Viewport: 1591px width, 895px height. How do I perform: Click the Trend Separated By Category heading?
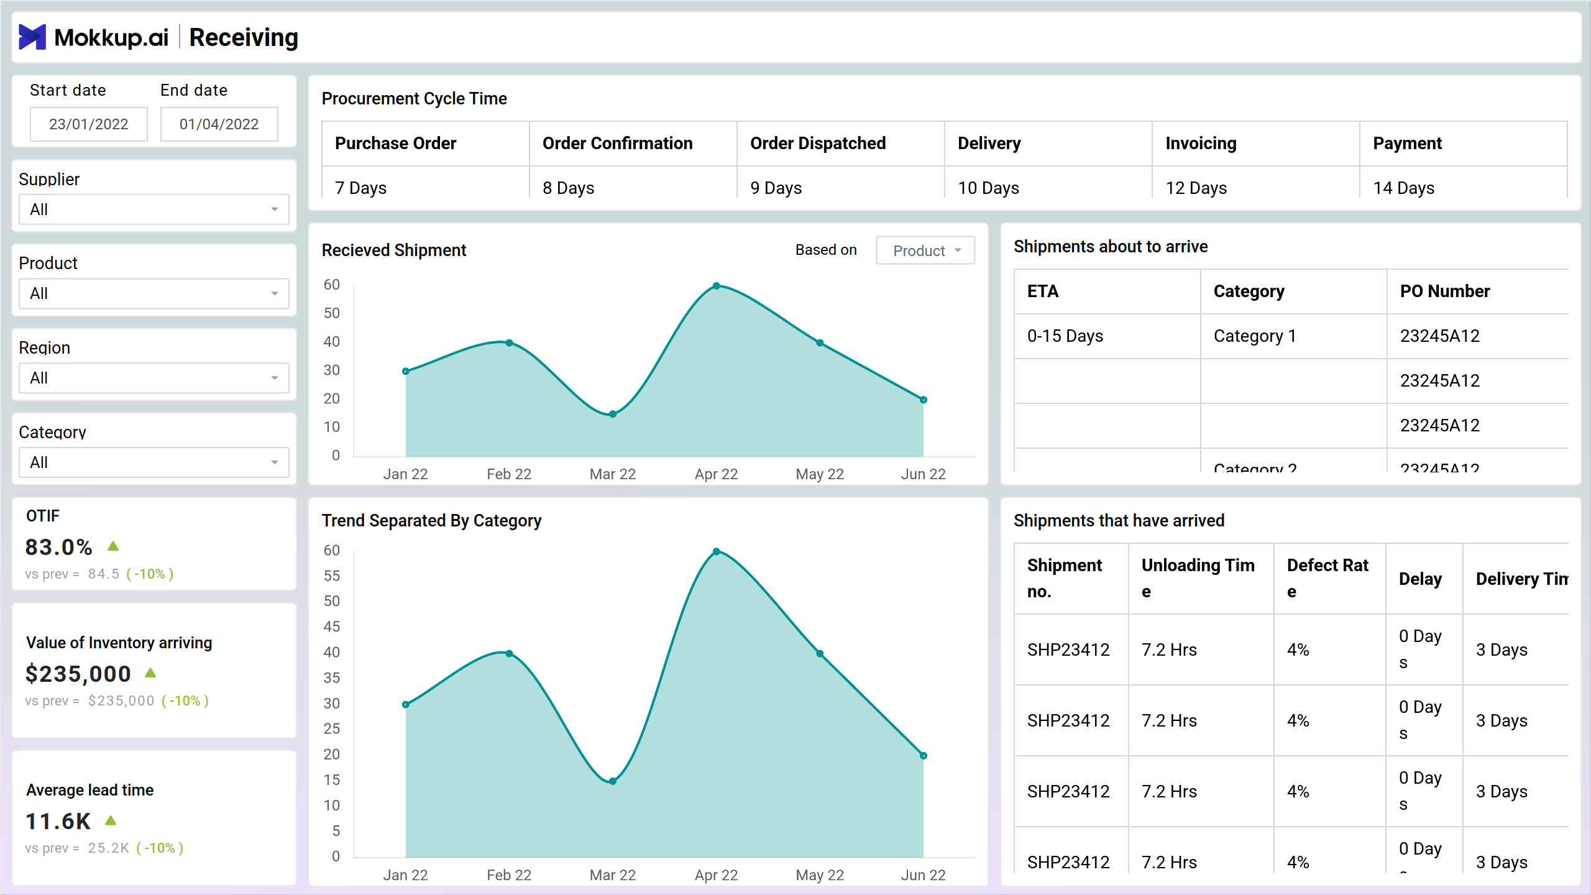tap(431, 521)
